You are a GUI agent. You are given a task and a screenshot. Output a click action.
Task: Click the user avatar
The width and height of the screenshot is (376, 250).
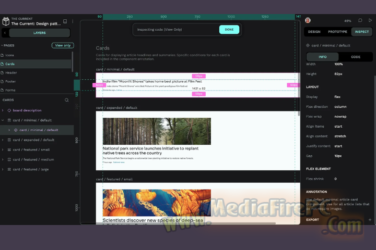tap(308, 20)
